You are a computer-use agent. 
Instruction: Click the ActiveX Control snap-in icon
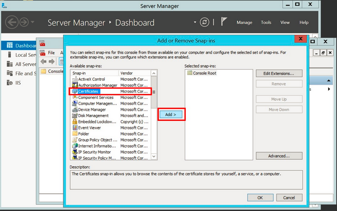[x=75, y=79]
